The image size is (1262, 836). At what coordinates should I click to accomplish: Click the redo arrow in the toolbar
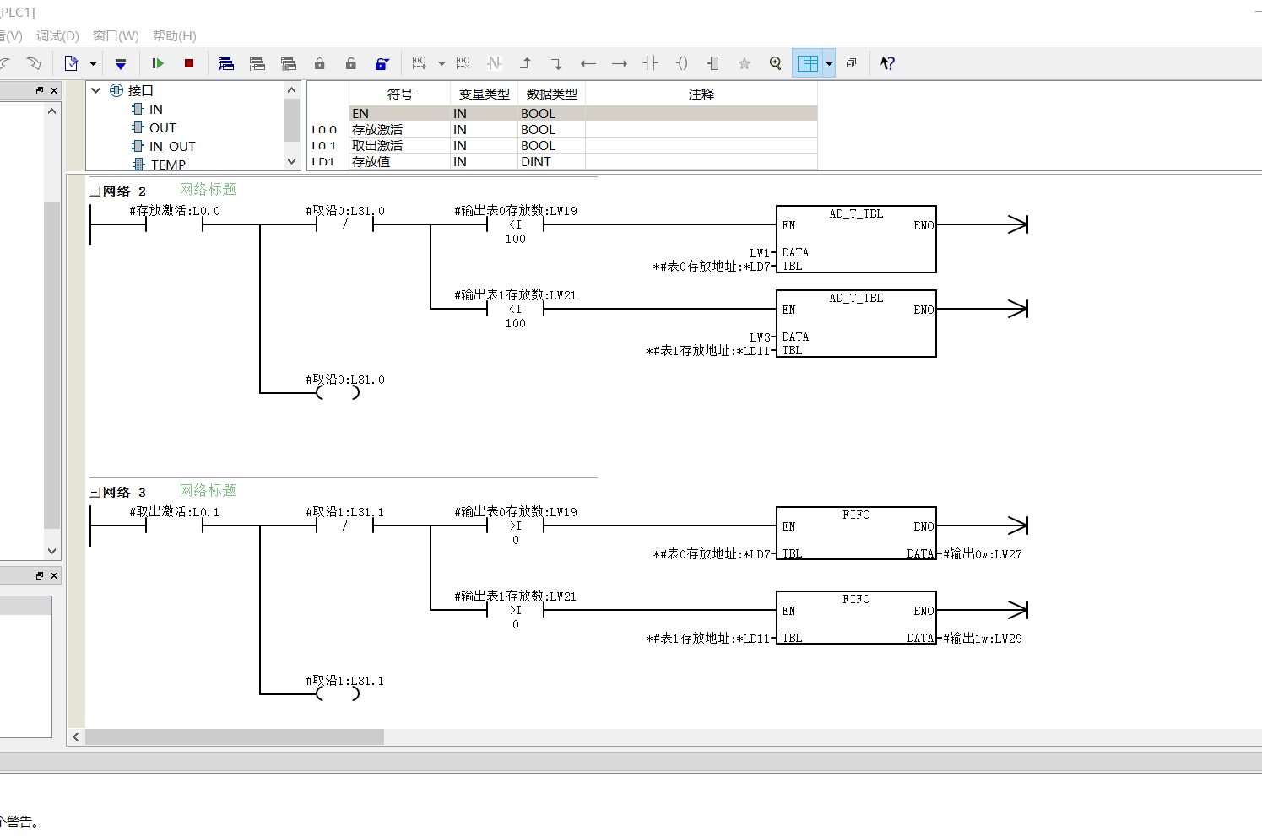coord(34,63)
